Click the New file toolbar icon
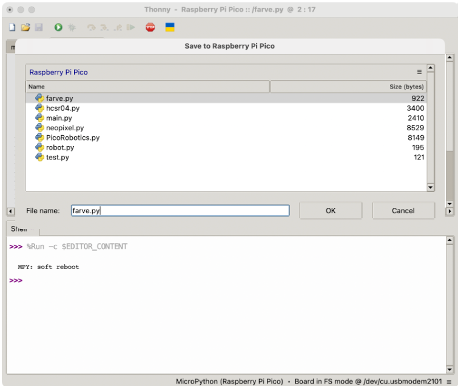This screenshot has height=386, width=458. [12, 27]
